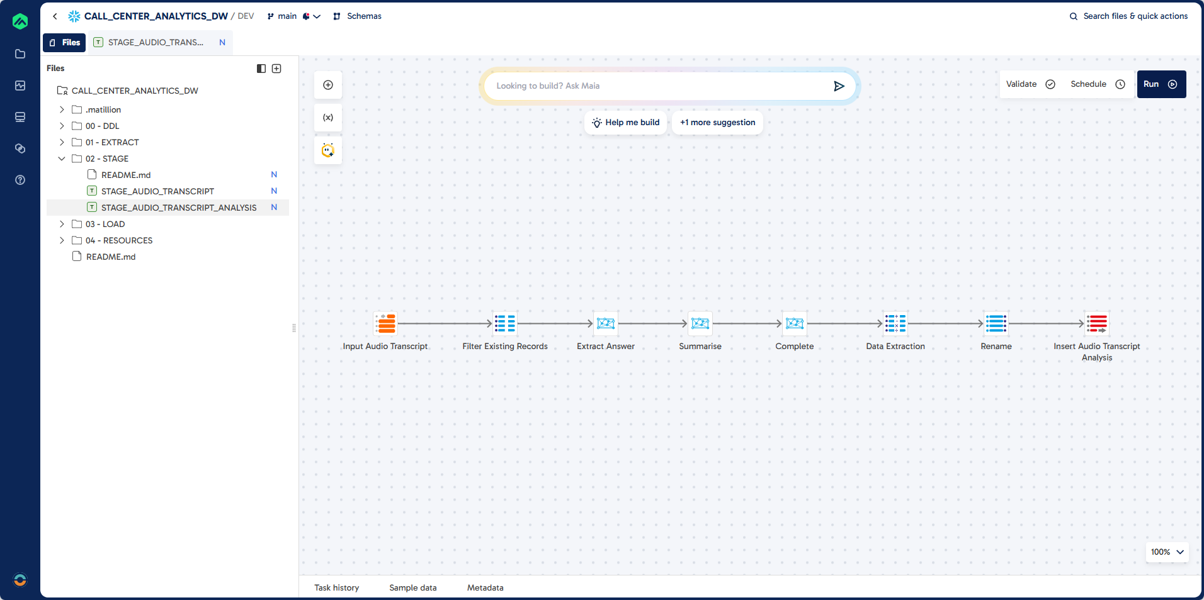Viewport: 1204px width, 600px height.
Task: Open the 100% zoom level dropdown
Action: coord(1166,552)
